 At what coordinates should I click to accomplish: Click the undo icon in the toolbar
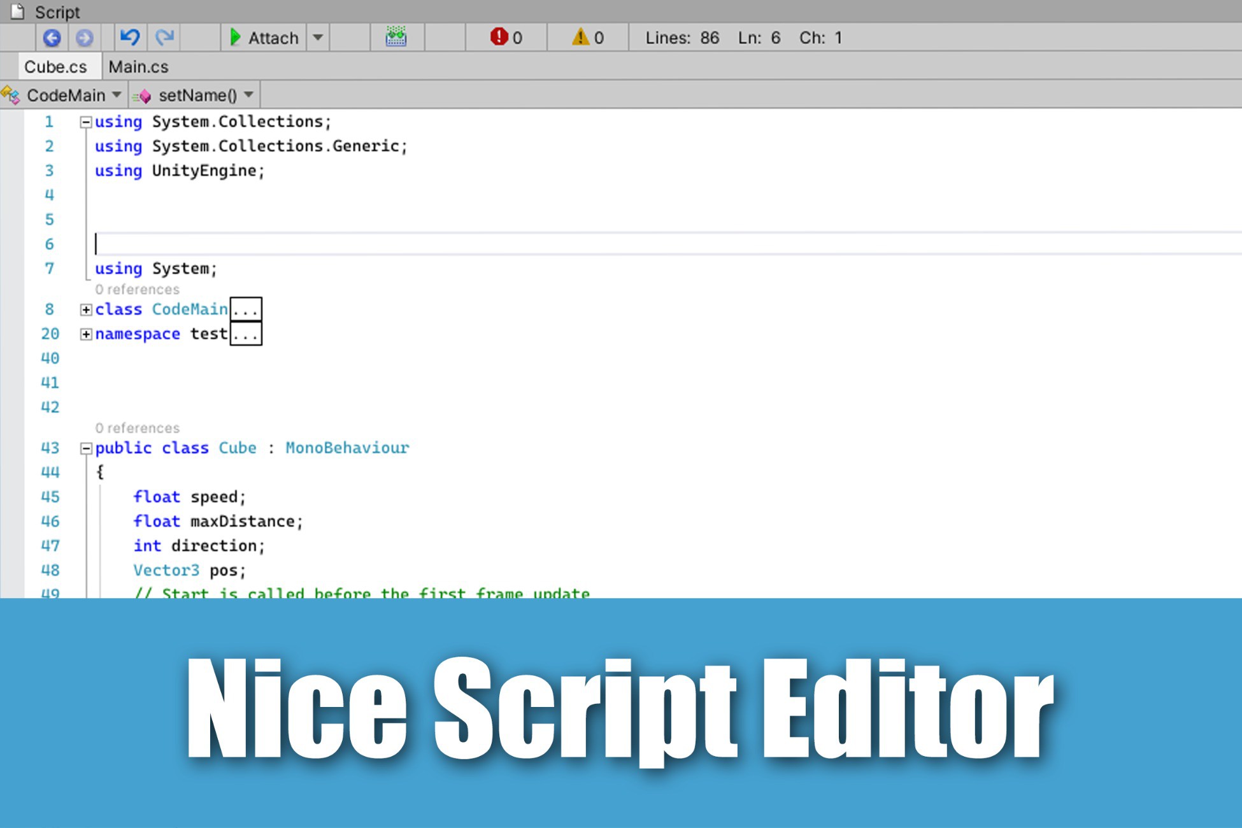(130, 37)
